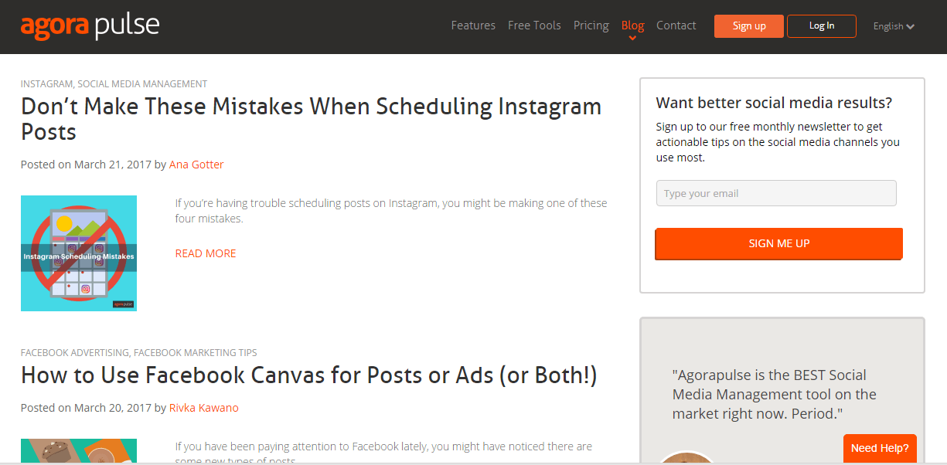Screen dimensions: 947x465
Task: Open the Contact page
Action: (x=676, y=25)
